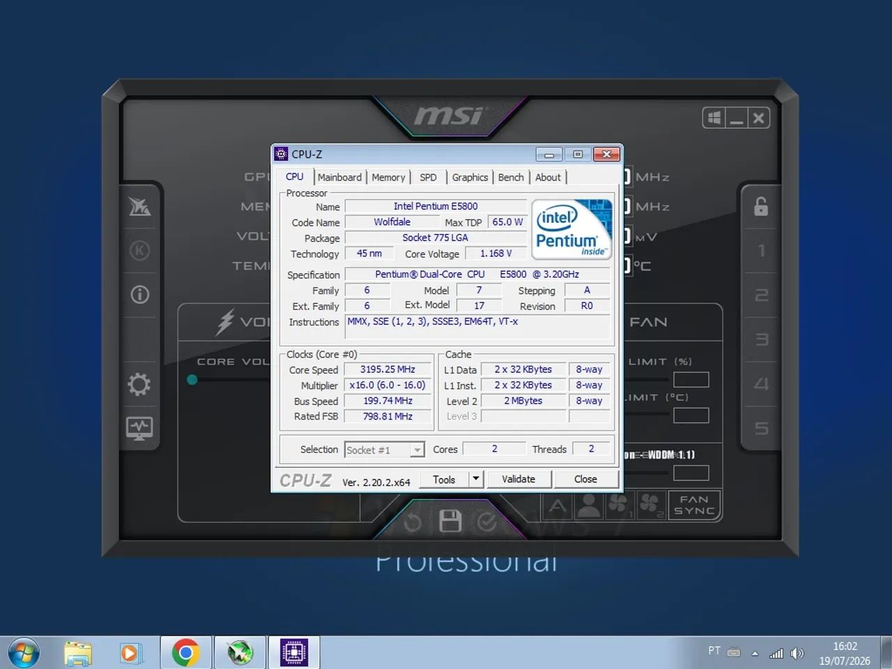Open Windows Media Player from taskbar
Image resolution: width=892 pixels, height=669 pixels.
(130, 653)
